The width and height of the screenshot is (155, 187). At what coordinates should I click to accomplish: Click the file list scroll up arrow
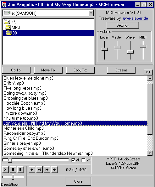(x=150, y=78)
